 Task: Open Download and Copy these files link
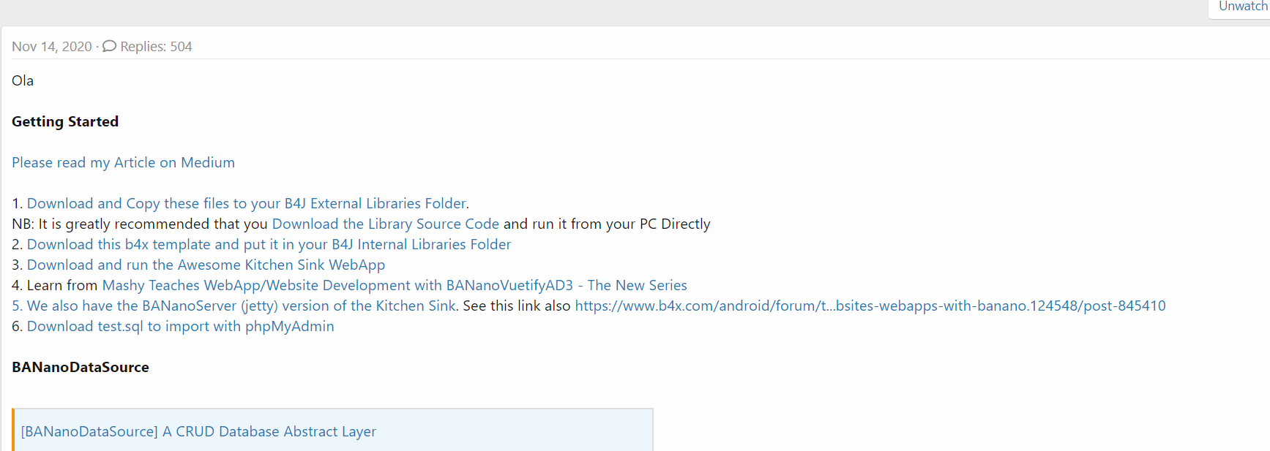click(x=246, y=203)
